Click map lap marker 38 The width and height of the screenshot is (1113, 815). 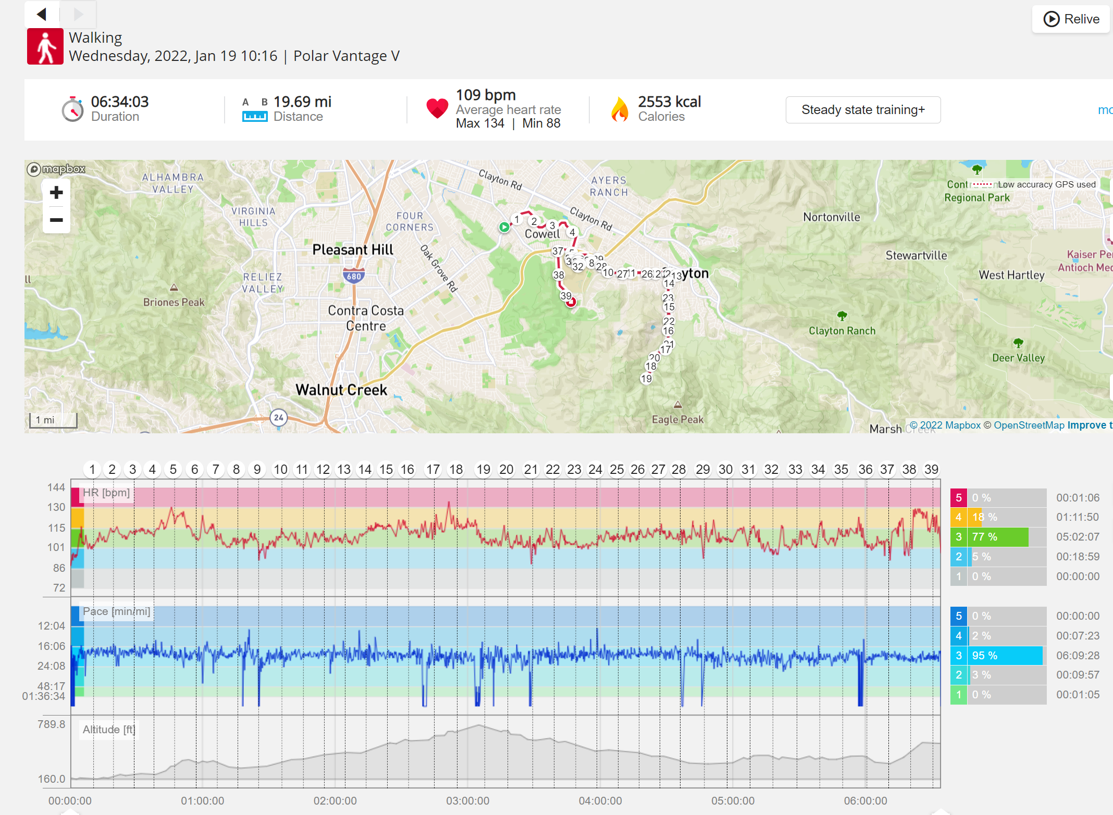(559, 275)
